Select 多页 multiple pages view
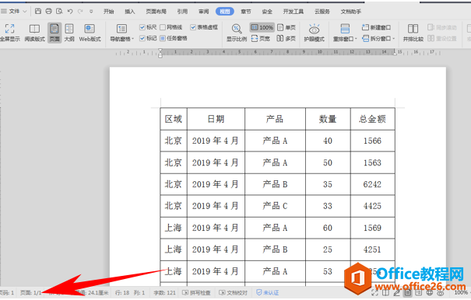This screenshot has width=471, height=300. click(286, 38)
